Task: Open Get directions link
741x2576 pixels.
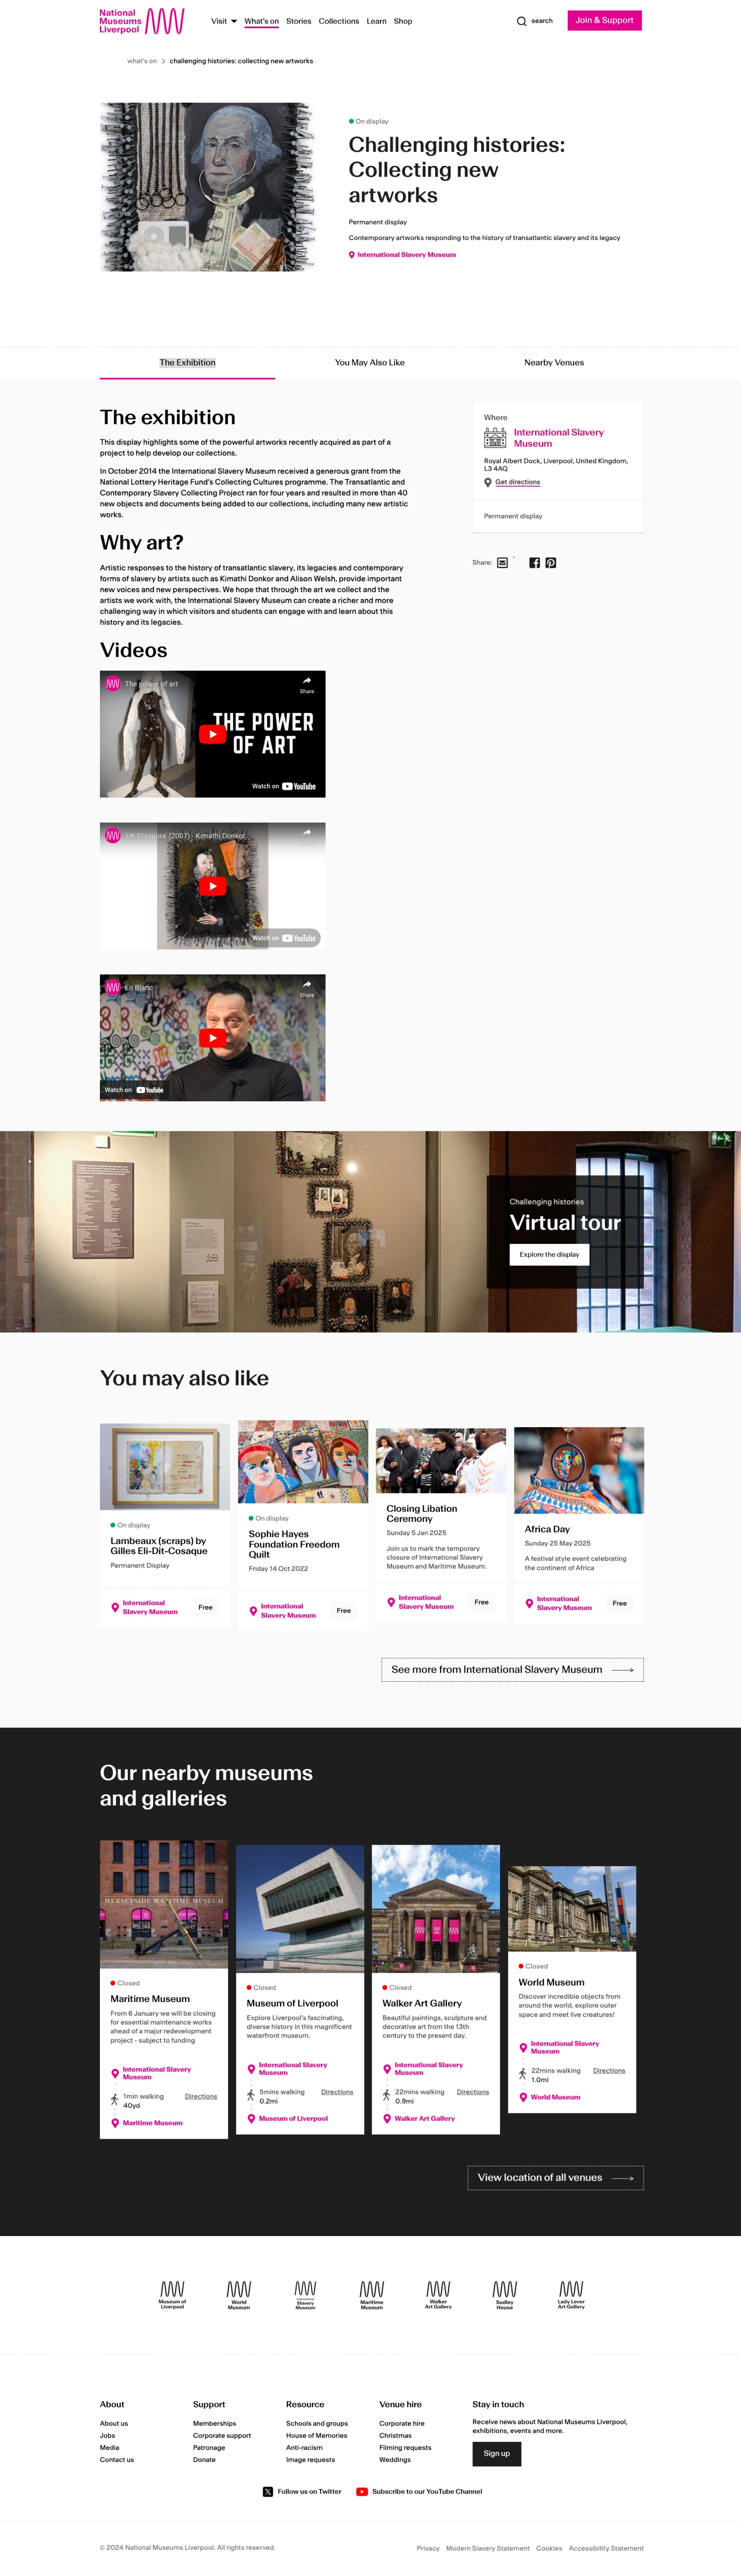Action: pos(517,482)
